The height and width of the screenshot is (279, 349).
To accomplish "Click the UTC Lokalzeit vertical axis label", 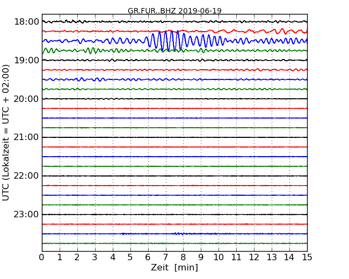I will [x=5, y=133].
